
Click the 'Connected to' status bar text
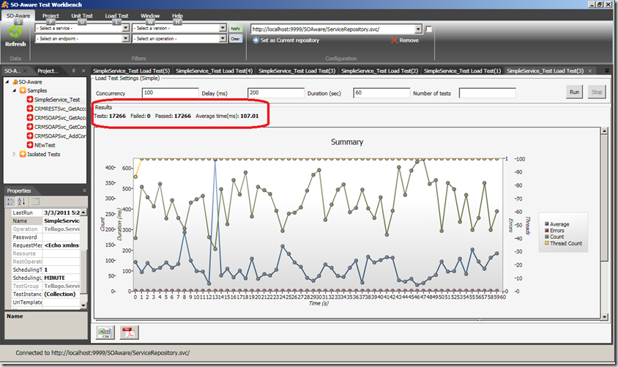103,353
